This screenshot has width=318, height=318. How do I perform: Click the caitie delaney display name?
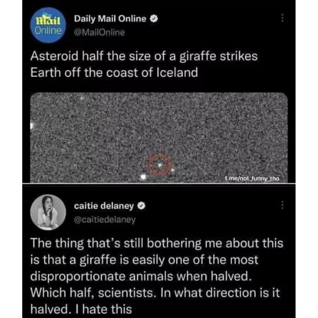[104, 206]
